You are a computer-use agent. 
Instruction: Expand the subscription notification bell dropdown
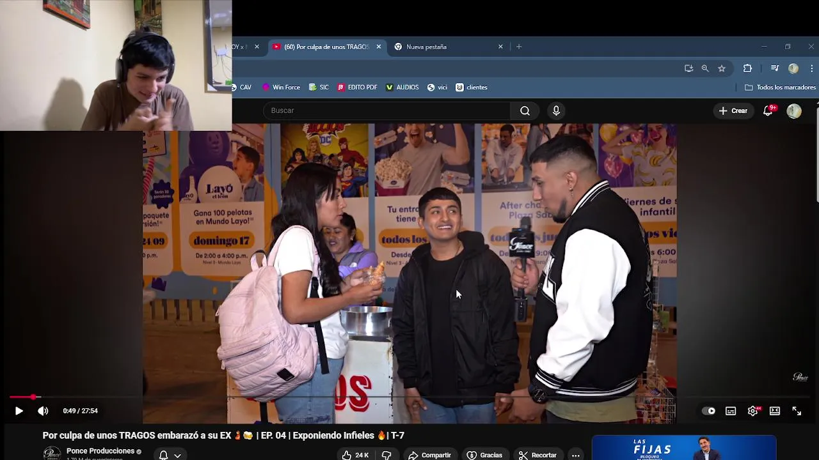(170, 455)
